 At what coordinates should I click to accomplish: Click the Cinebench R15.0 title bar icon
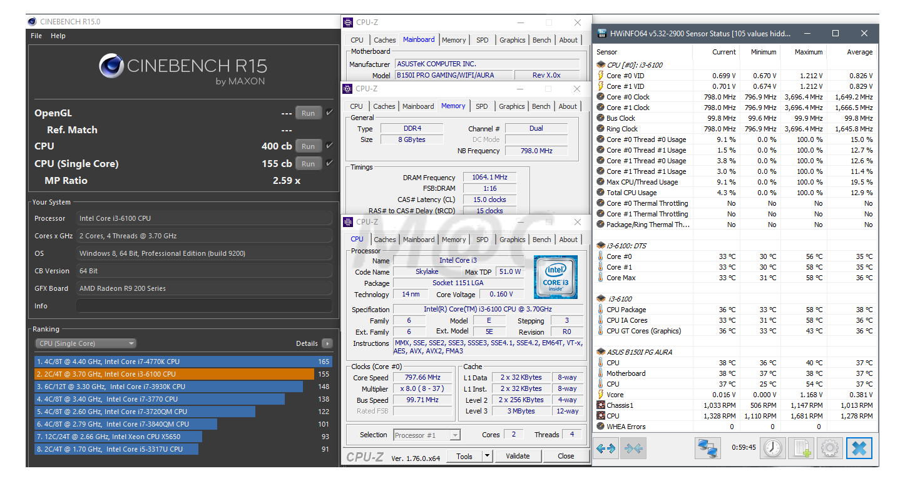(33, 22)
